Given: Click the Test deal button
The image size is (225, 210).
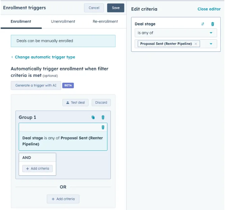Looking at the screenshot, I should [75, 103].
